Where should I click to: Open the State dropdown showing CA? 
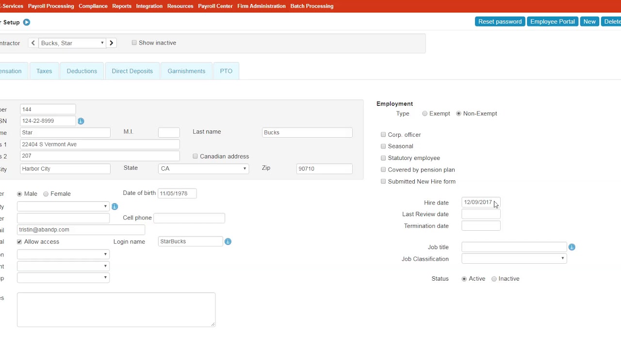click(x=203, y=169)
